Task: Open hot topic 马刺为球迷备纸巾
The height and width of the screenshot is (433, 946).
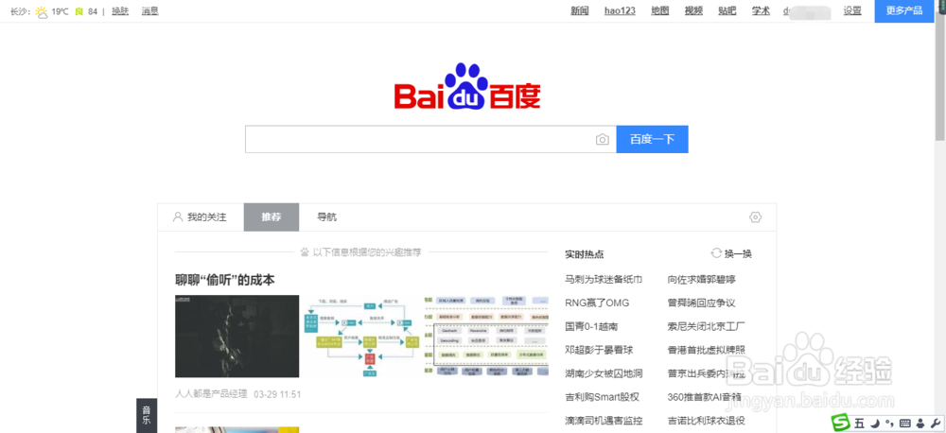Action: [x=604, y=279]
